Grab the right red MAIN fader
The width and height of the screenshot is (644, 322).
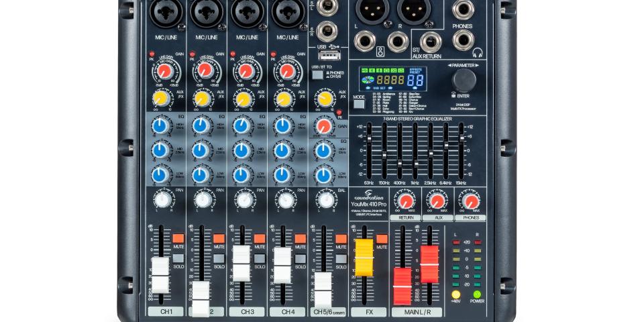429,264
